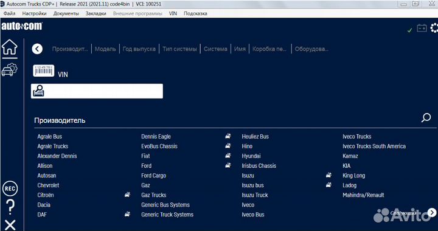The width and height of the screenshot is (438, 231).
Task: Open the vehicle settings car-gear icon
Action: coord(10,70)
